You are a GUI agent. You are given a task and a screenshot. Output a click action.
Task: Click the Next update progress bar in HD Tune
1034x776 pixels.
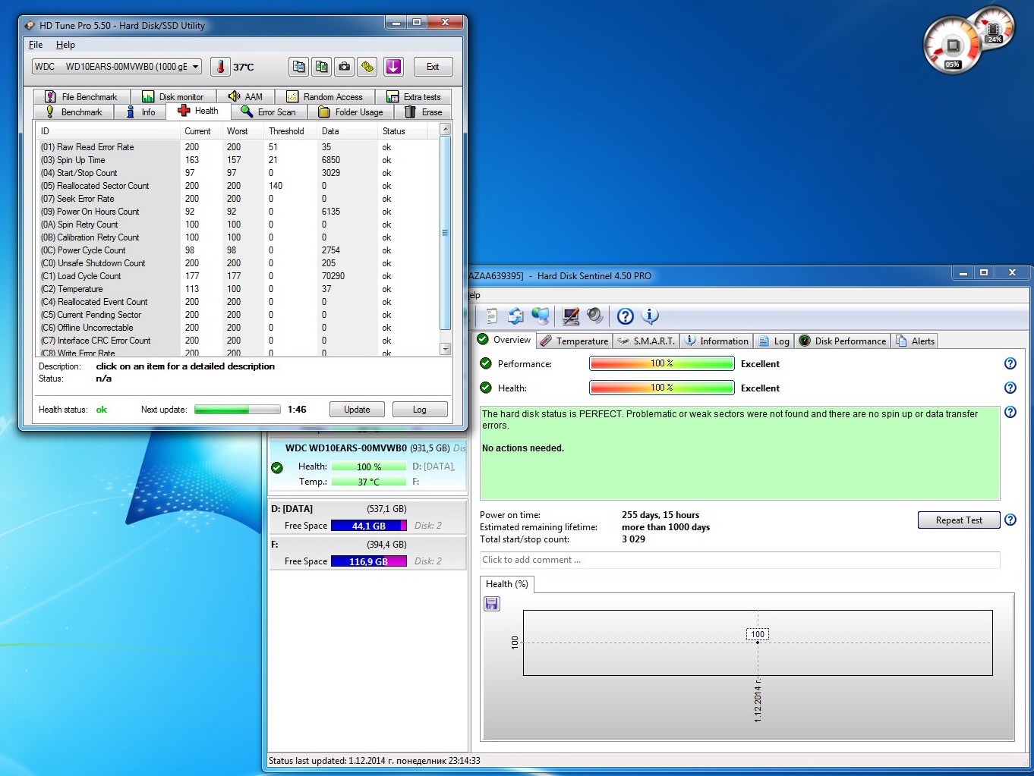point(238,410)
